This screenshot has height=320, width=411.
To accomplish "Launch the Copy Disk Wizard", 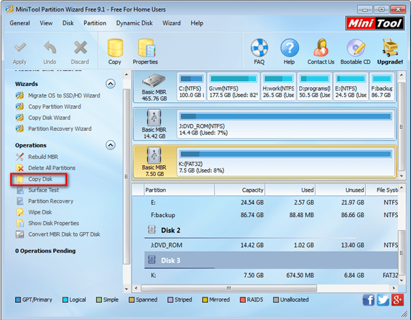I will pyautogui.click(x=43, y=117).
